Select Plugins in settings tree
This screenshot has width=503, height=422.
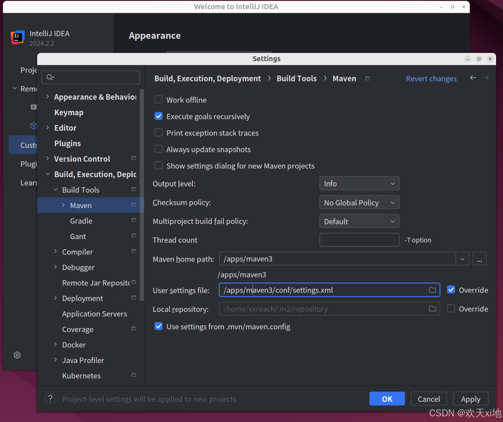pos(68,143)
